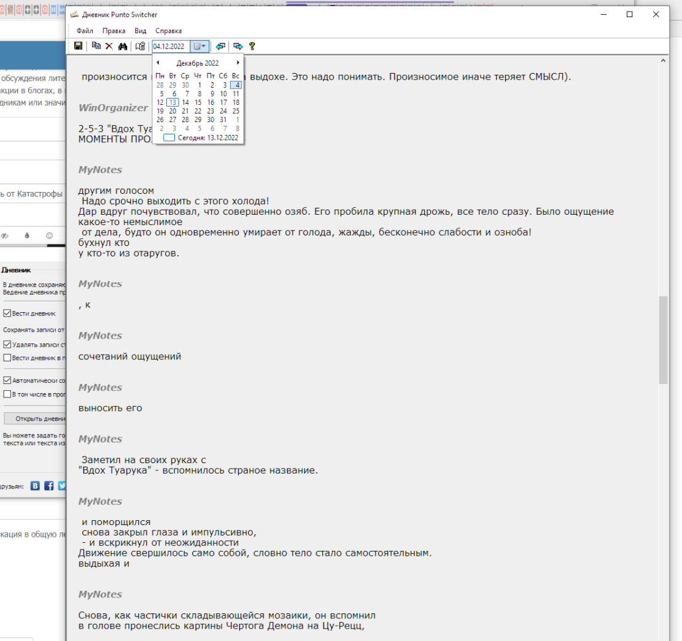682x641 pixels.
Task: Open the 'Файл' menu
Action: pyautogui.click(x=85, y=31)
